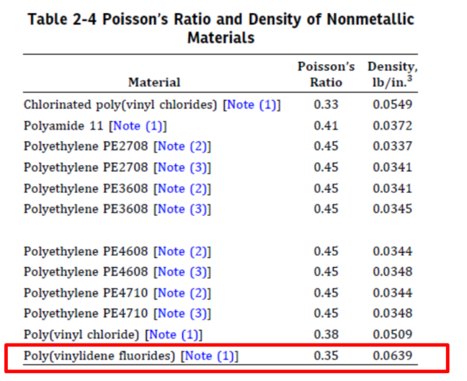Open Note (1) link for Poly(vinylidene fluorides)
467x381 pixels.
[209, 356]
